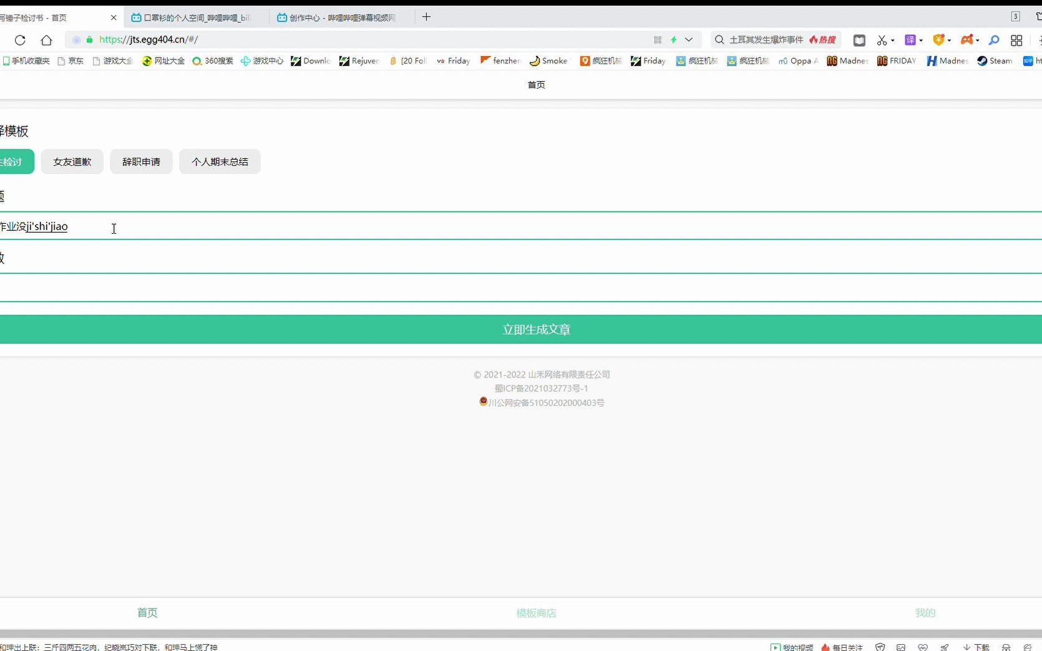Open the Rejuven bookmark
The height and width of the screenshot is (651, 1042).
[x=359, y=60]
